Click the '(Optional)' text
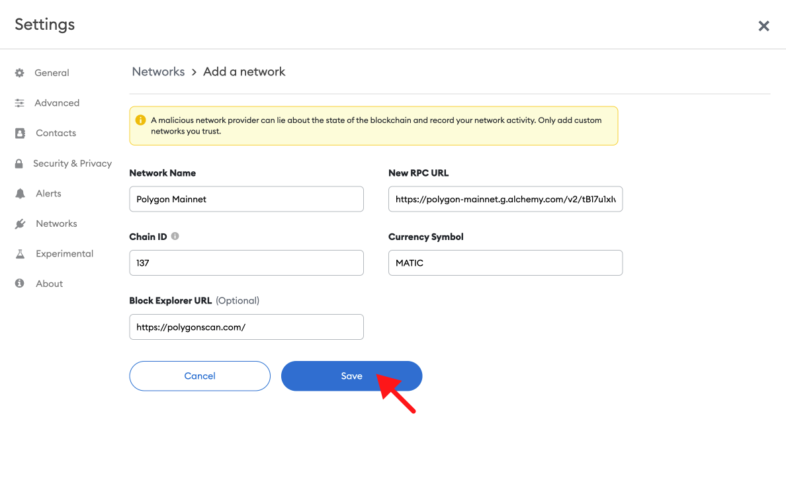 click(x=238, y=301)
